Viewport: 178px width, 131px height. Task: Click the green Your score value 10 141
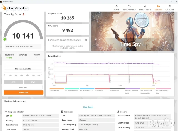[x=9, y=58]
